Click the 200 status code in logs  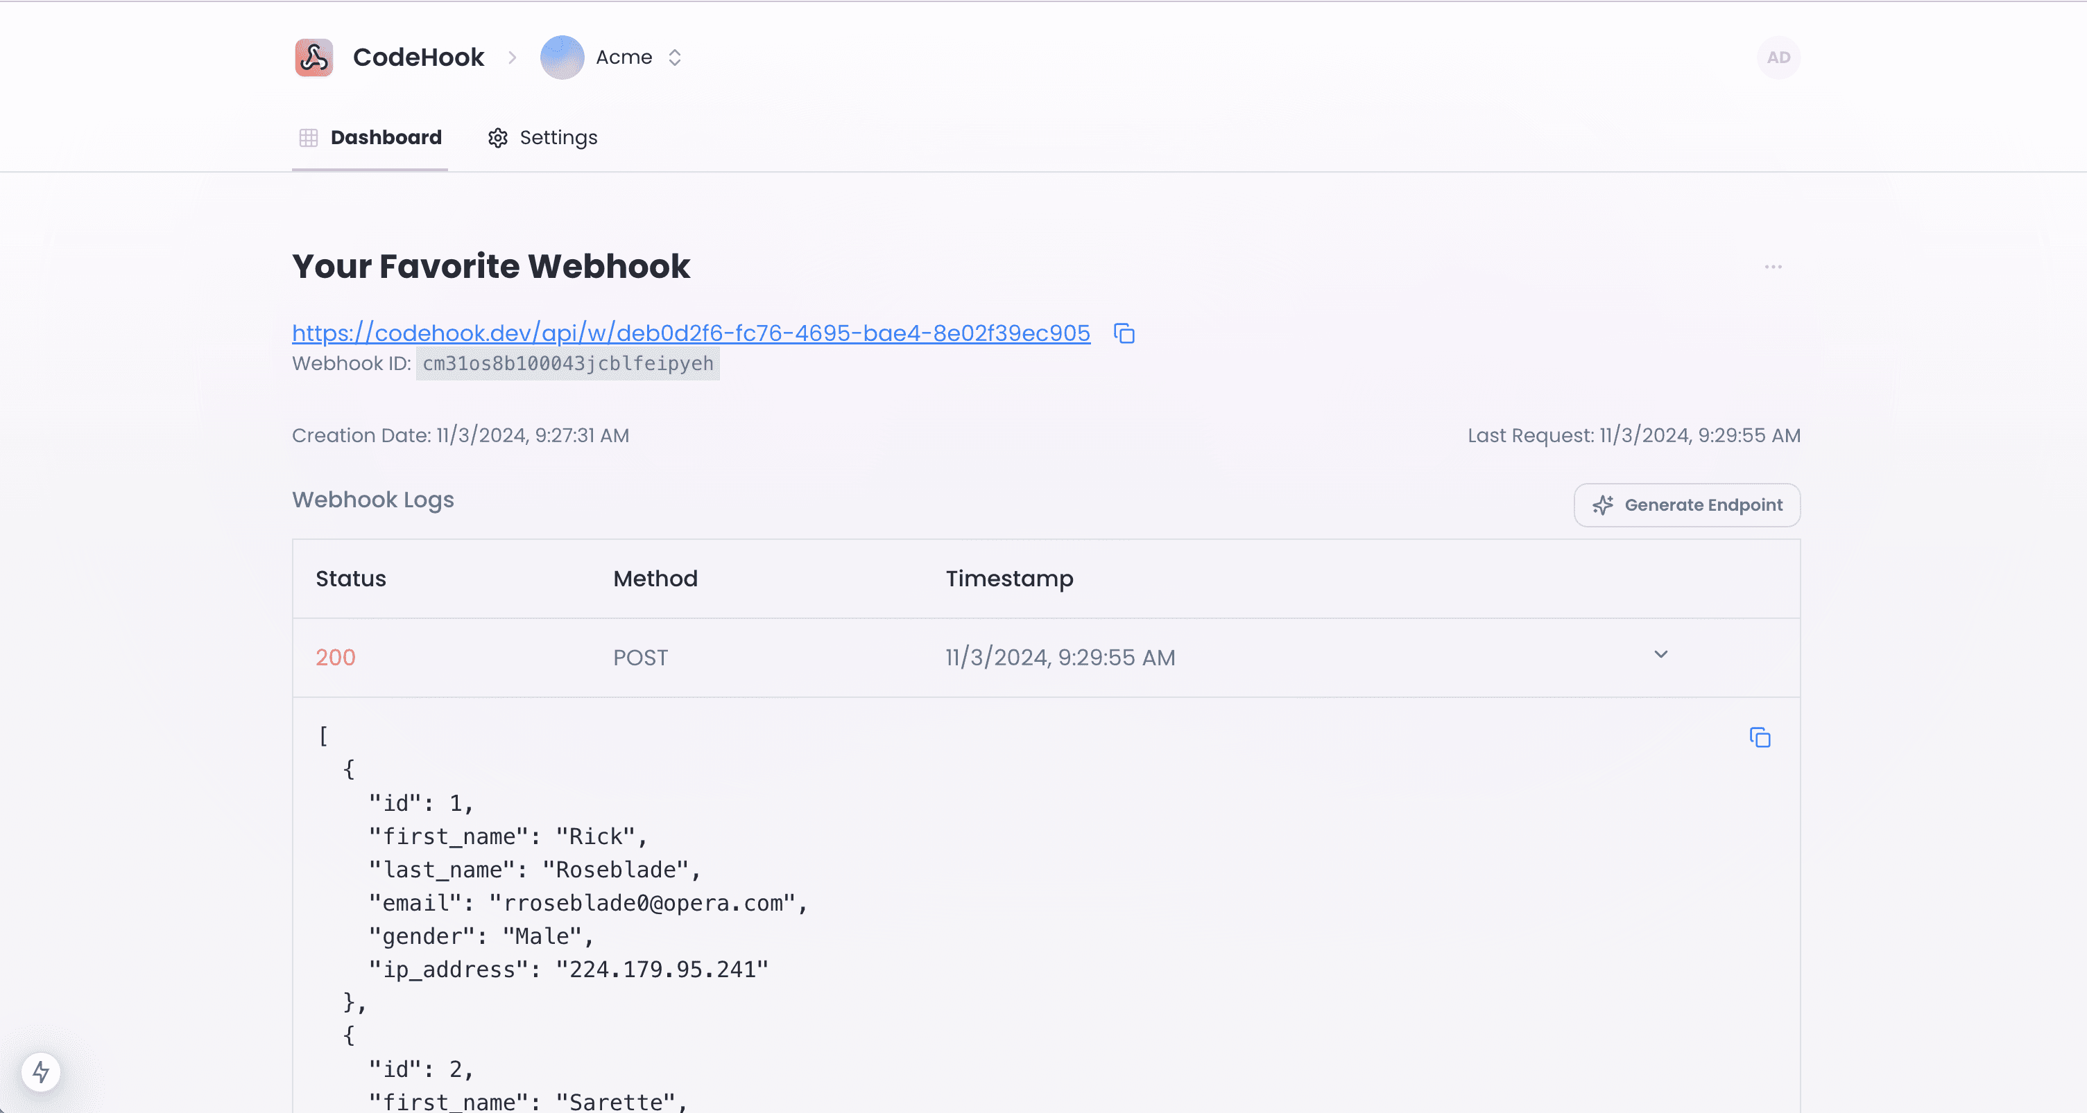click(x=336, y=657)
